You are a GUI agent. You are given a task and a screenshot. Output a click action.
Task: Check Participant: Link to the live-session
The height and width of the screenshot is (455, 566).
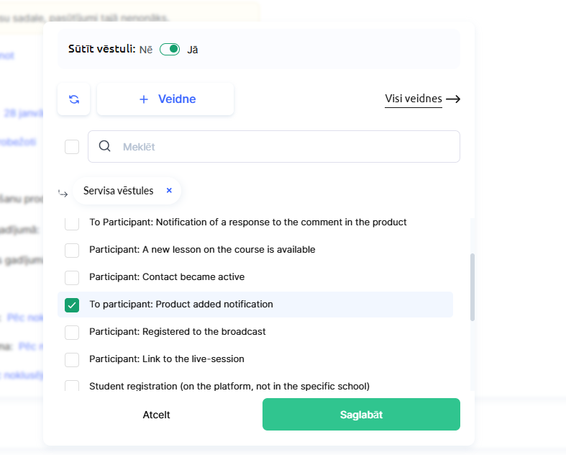pos(72,359)
